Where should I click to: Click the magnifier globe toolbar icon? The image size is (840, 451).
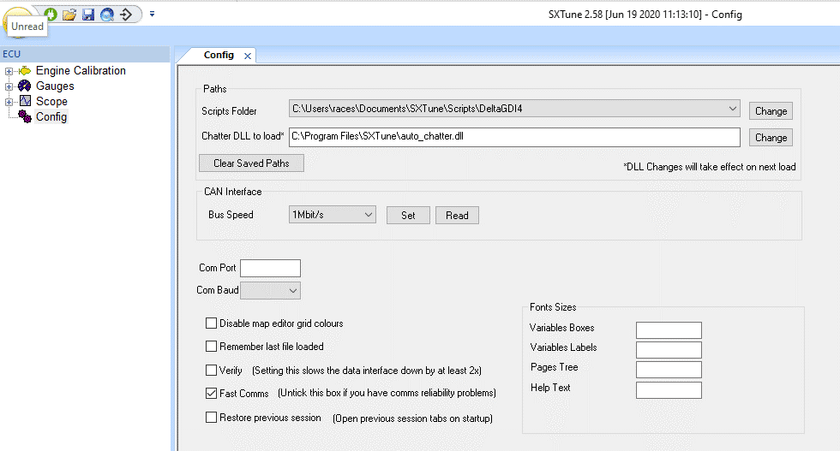[x=107, y=14]
